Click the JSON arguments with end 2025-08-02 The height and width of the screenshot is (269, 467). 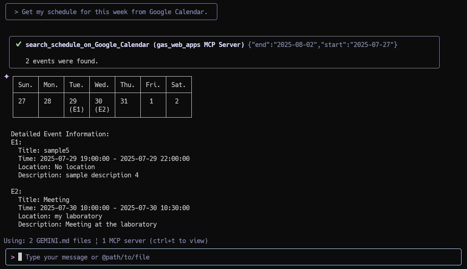tap(323, 45)
